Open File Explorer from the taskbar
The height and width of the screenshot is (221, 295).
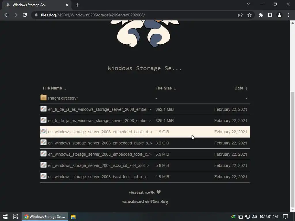(73, 217)
